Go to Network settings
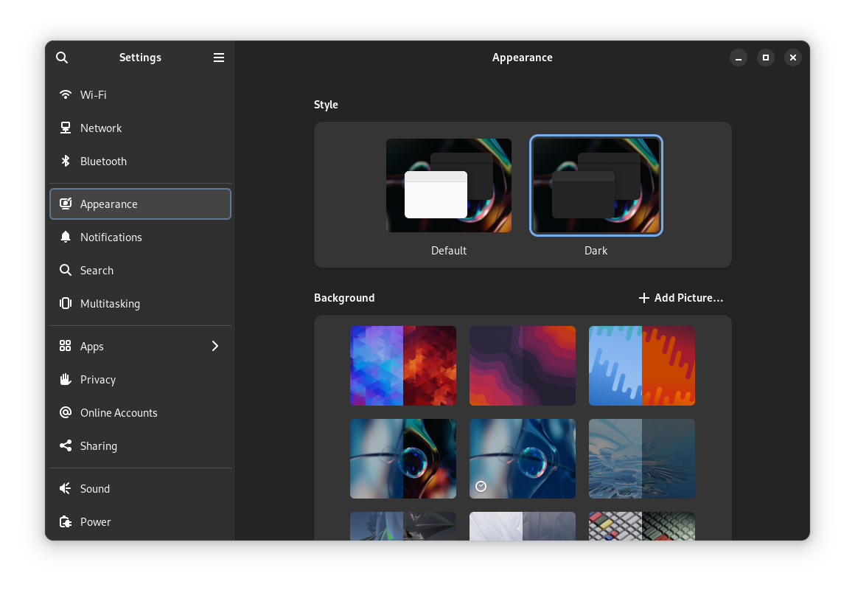Image resolution: width=855 pixels, height=590 pixels. (66, 128)
